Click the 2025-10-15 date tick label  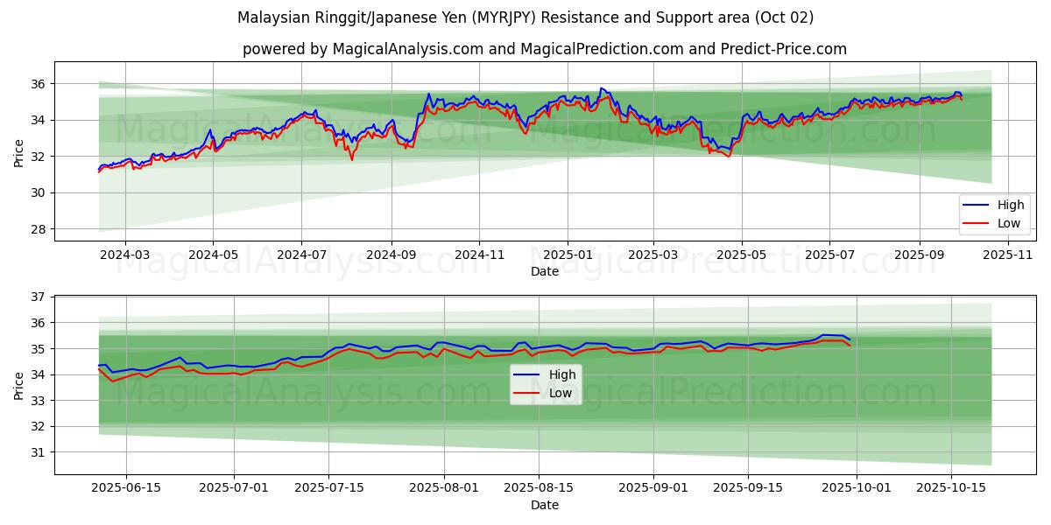point(951,488)
